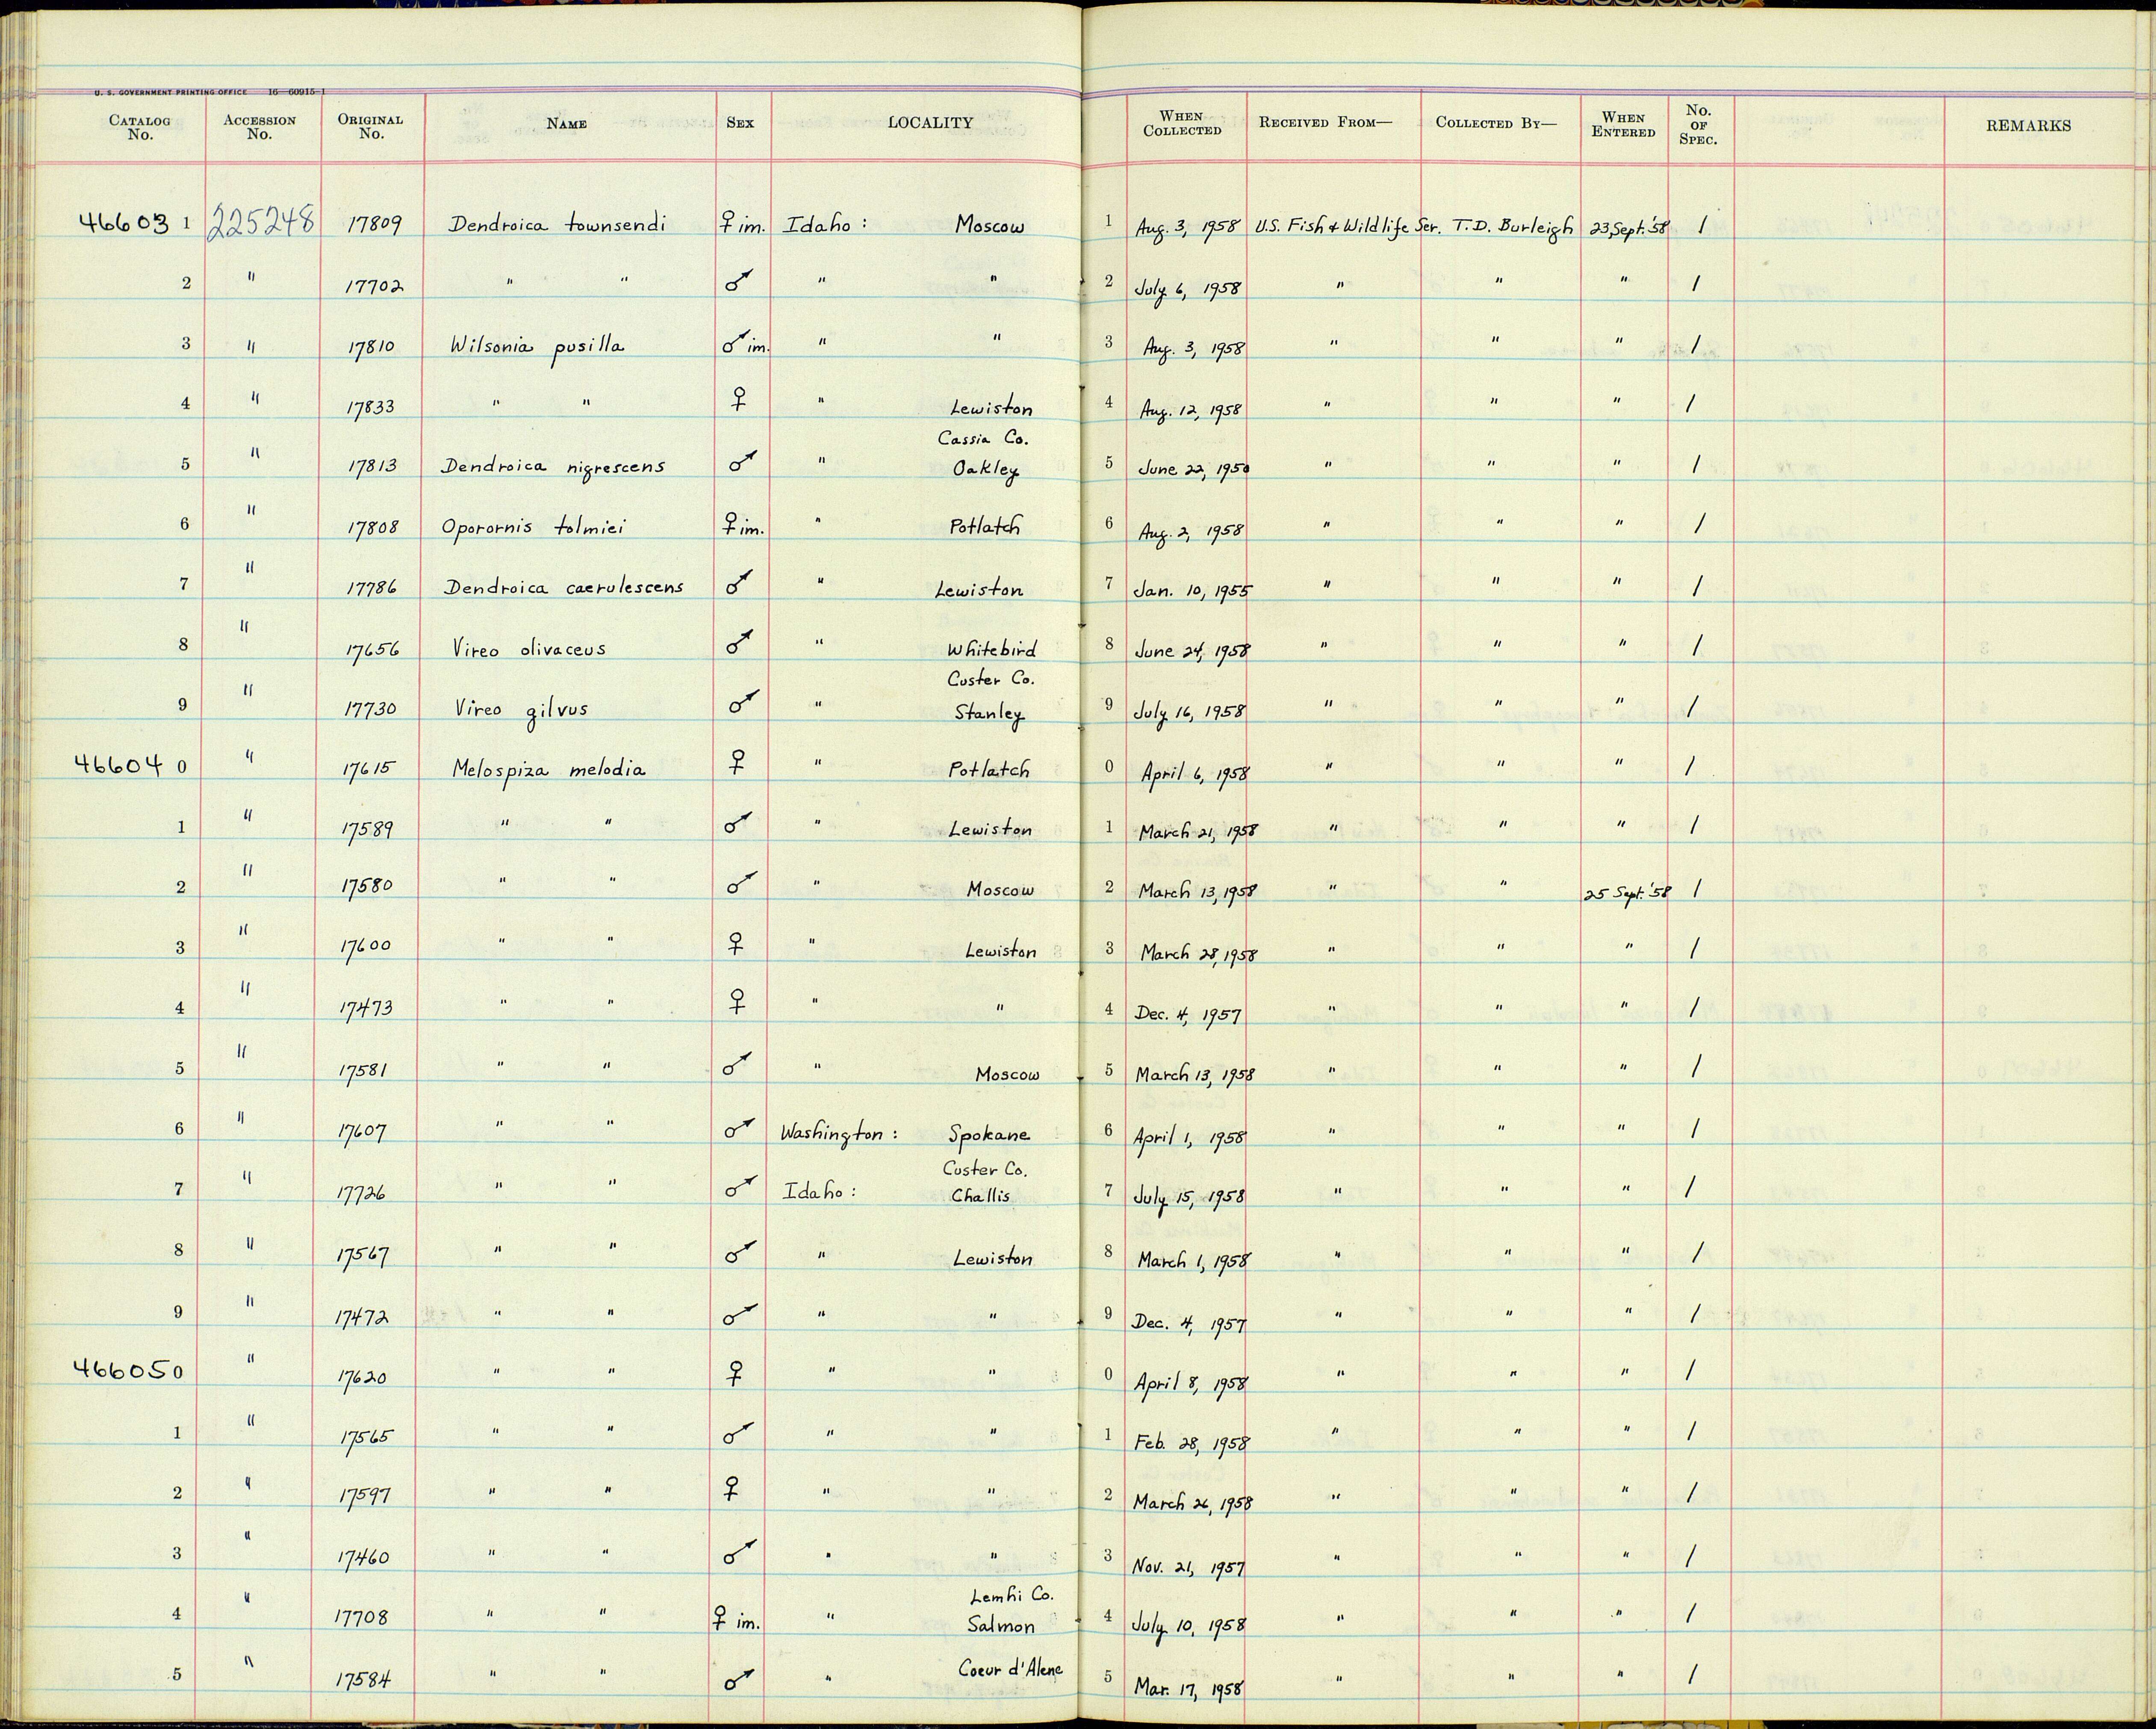2156x1729 pixels.
Task: Click original number 17615
Action: tap(370, 769)
